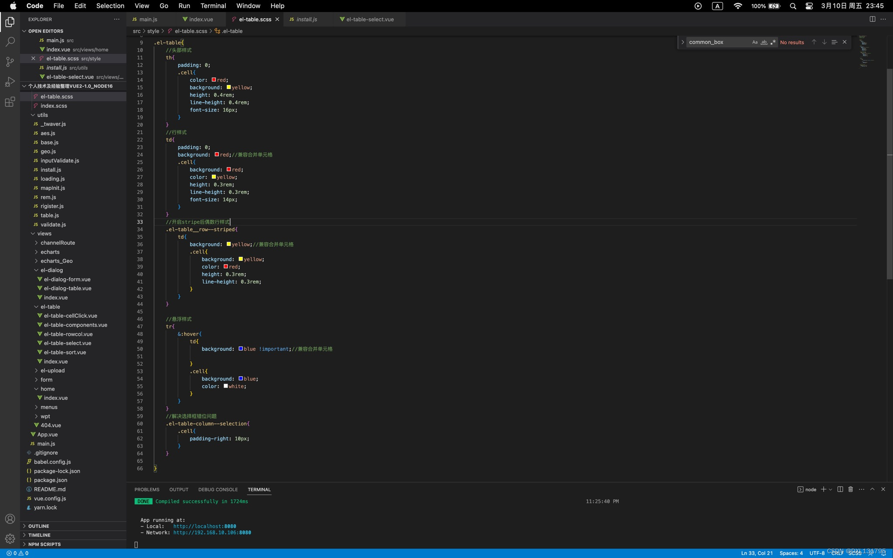Open terminal panel more actions

point(862,489)
